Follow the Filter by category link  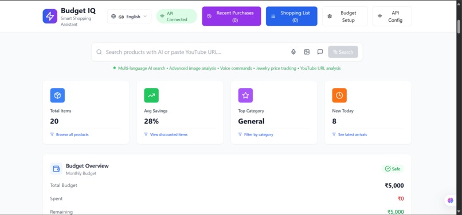tap(259, 134)
